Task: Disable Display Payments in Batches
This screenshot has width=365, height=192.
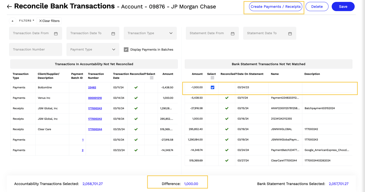Action: pyautogui.click(x=126, y=49)
